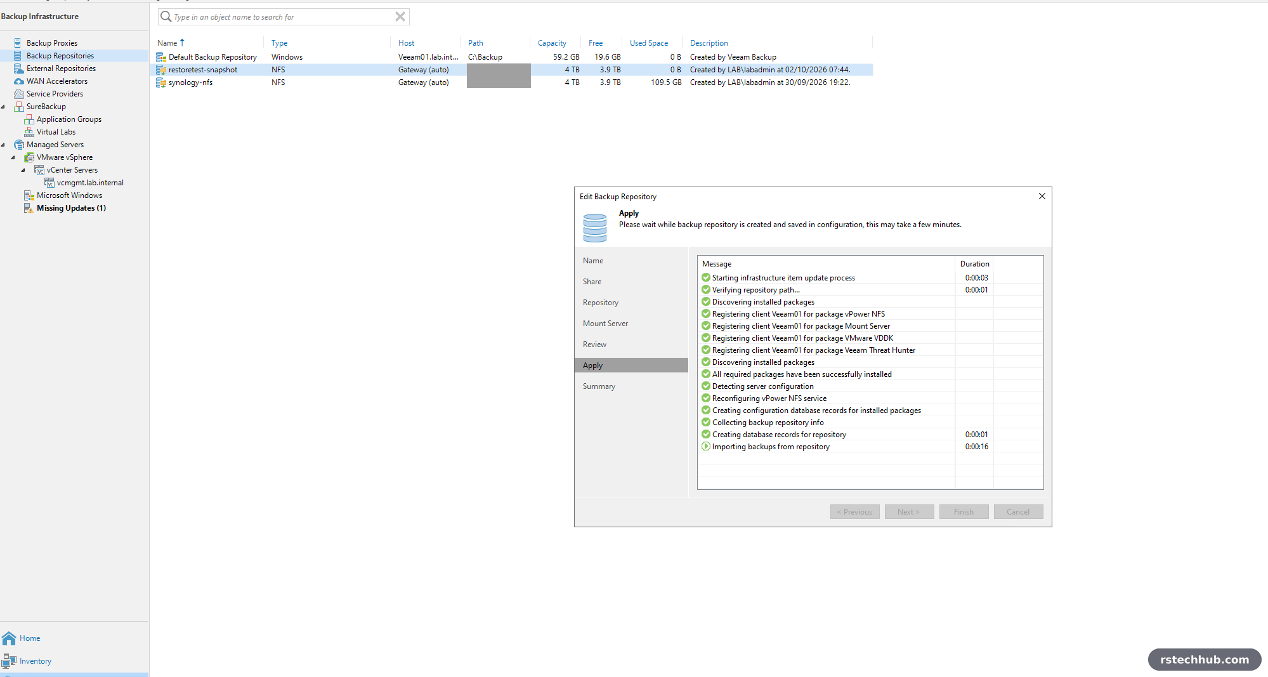Open the Home view
The image size is (1268, 677).
[30, 638]
